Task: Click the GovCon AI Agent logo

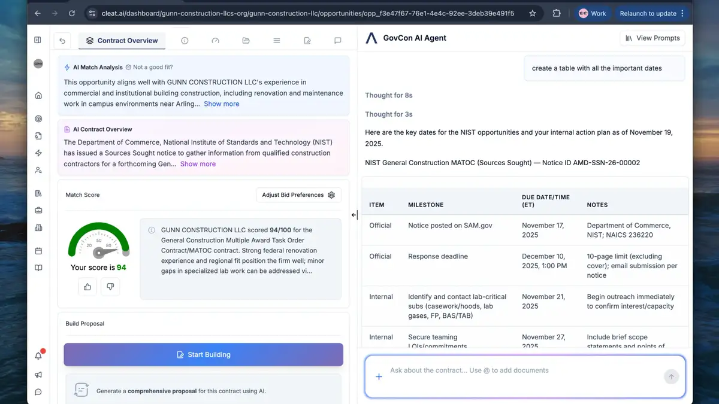Action: (x=371, y=38)
